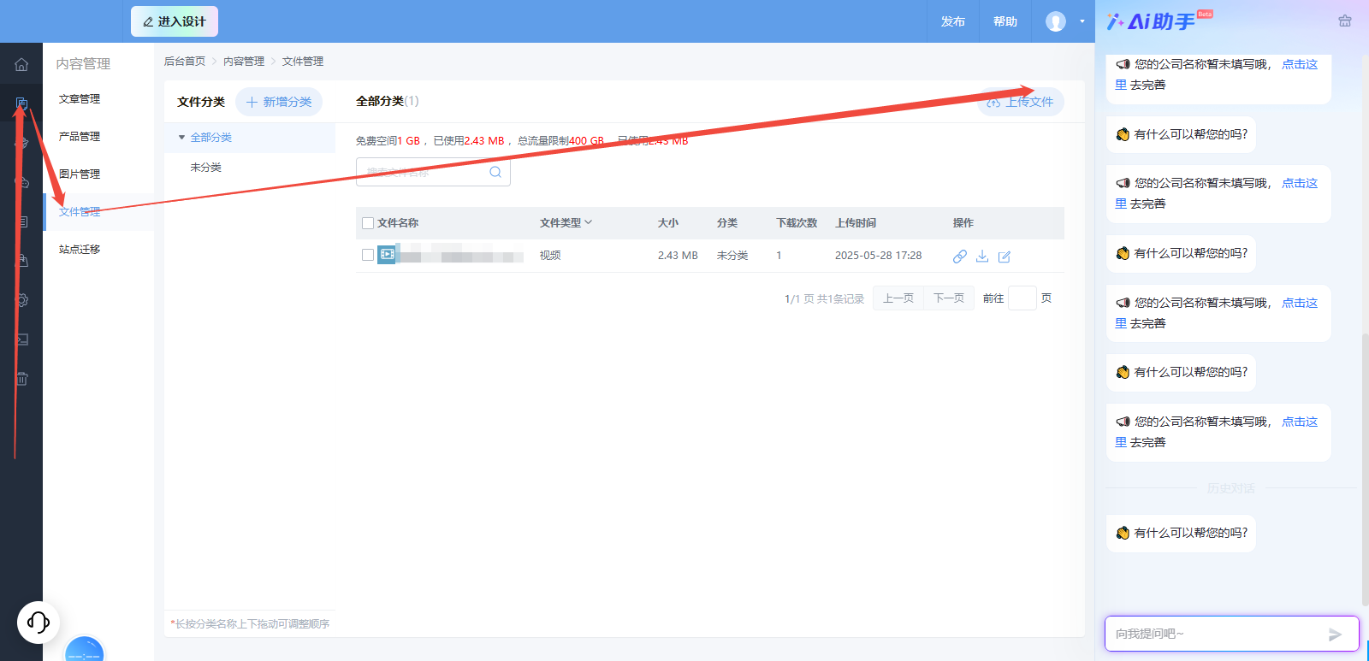Collapse the 全部分类 tree node
1369x661 pixels.
(x=181, y=138)
